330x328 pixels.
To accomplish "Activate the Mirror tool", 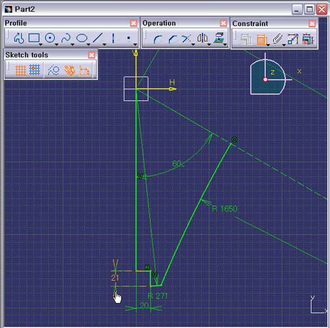I will (x=203, y=38).
